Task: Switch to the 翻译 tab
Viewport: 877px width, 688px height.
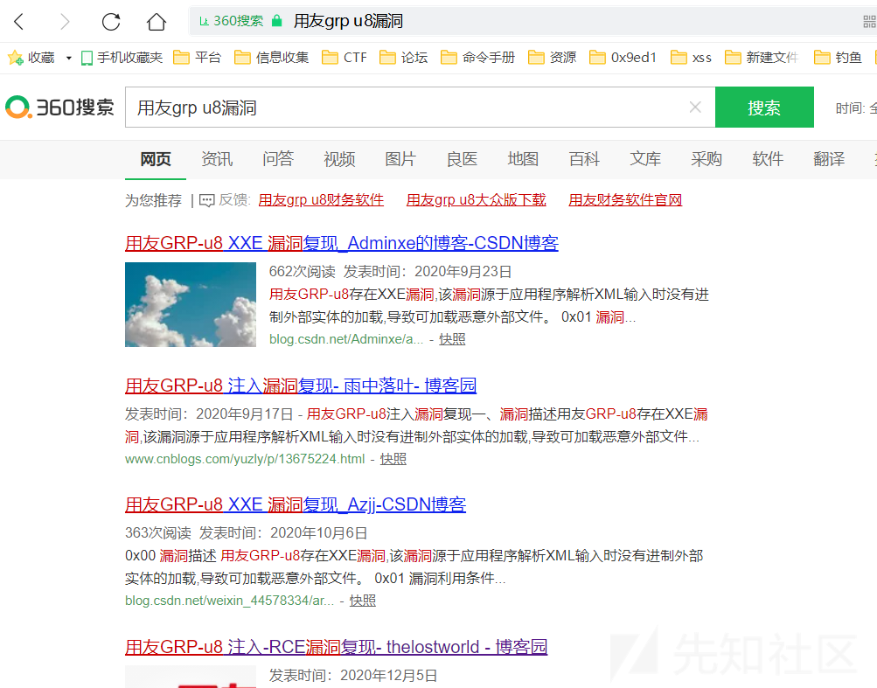Action: (829, 159)
